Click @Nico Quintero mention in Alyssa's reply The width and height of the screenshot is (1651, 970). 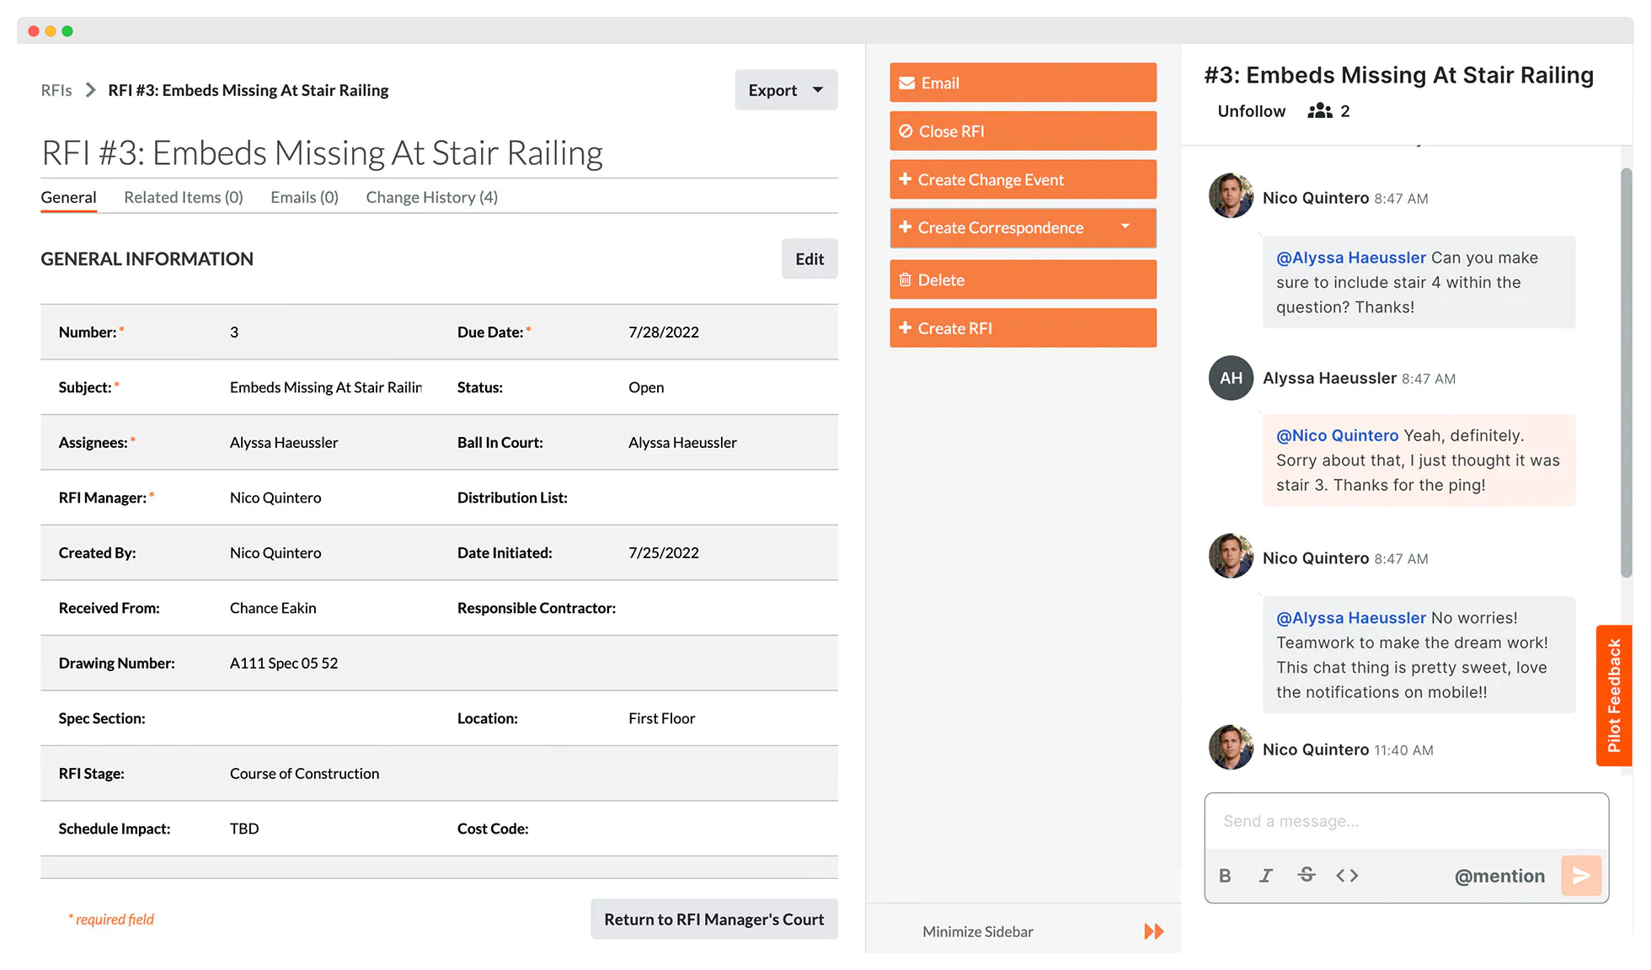click(x=1337, y=435)
